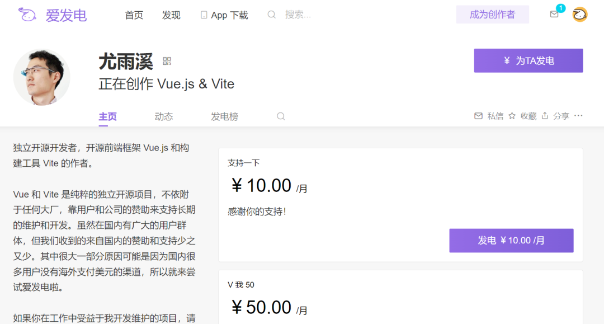Screen dimensions: 604x324
Task: Click 尤雨溪's profile photo
Action: (41, 77)
